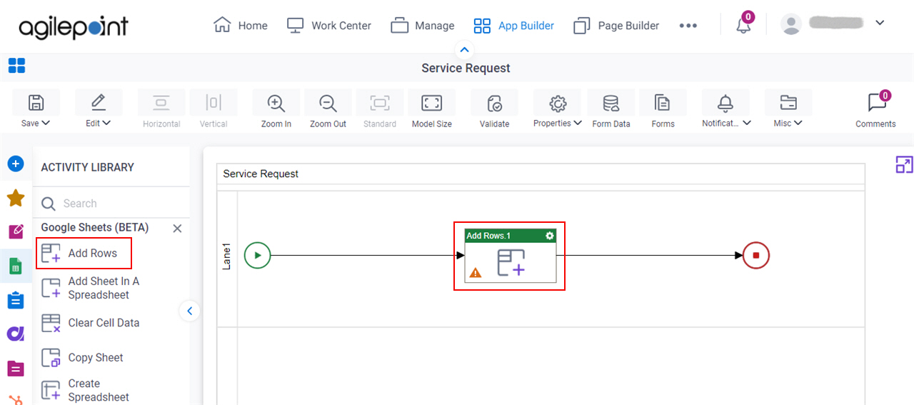
Task: Click the user avatar icon
Action: click(791, 24)
